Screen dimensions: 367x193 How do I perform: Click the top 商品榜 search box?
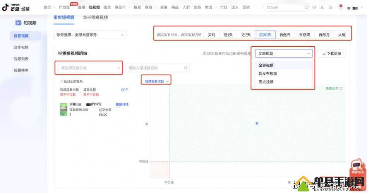[287, 7]
